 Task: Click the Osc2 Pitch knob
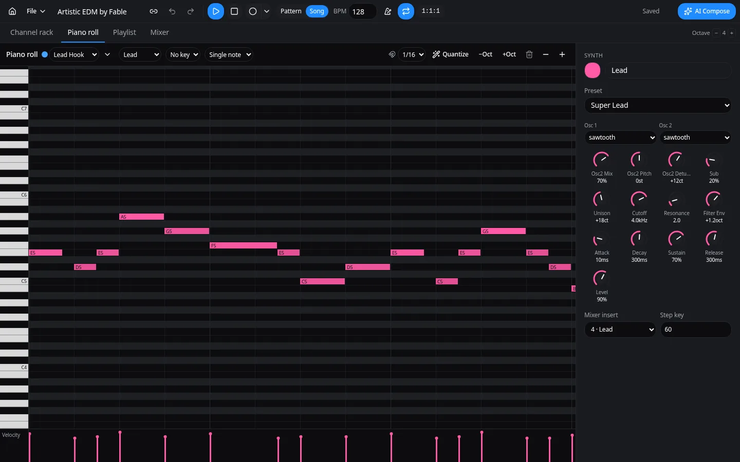(x=639, y=160)
